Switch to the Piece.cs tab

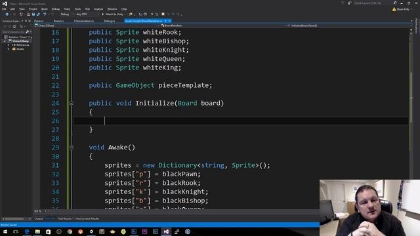click(x=39, y=21)
